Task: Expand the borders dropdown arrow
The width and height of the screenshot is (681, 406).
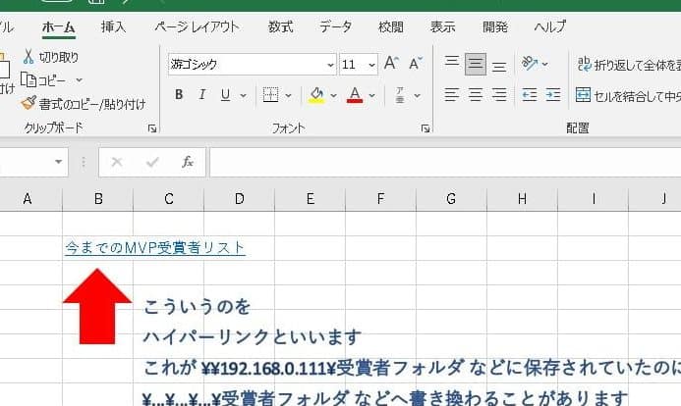Action: [290, 95]
